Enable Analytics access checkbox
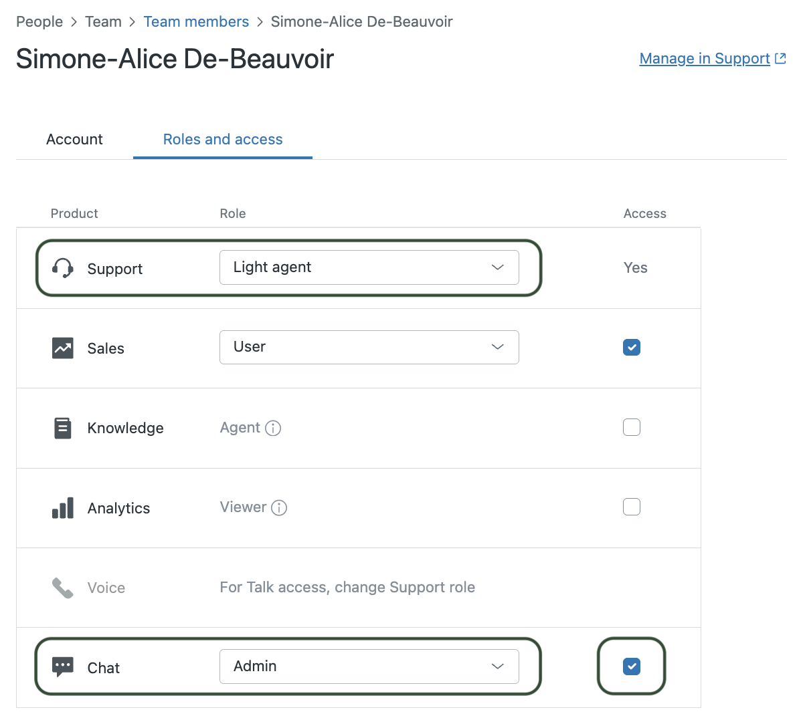This screenshot has height=726, width=801. [631, 507]
